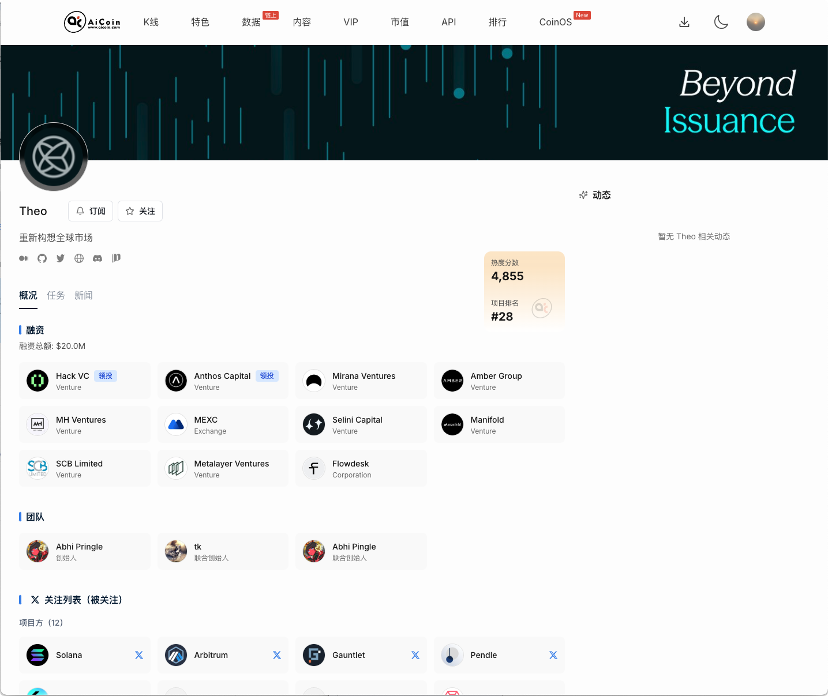Open Hack VC investor card
The height and width of the screenshot is (696, 828).
(85, 381)
